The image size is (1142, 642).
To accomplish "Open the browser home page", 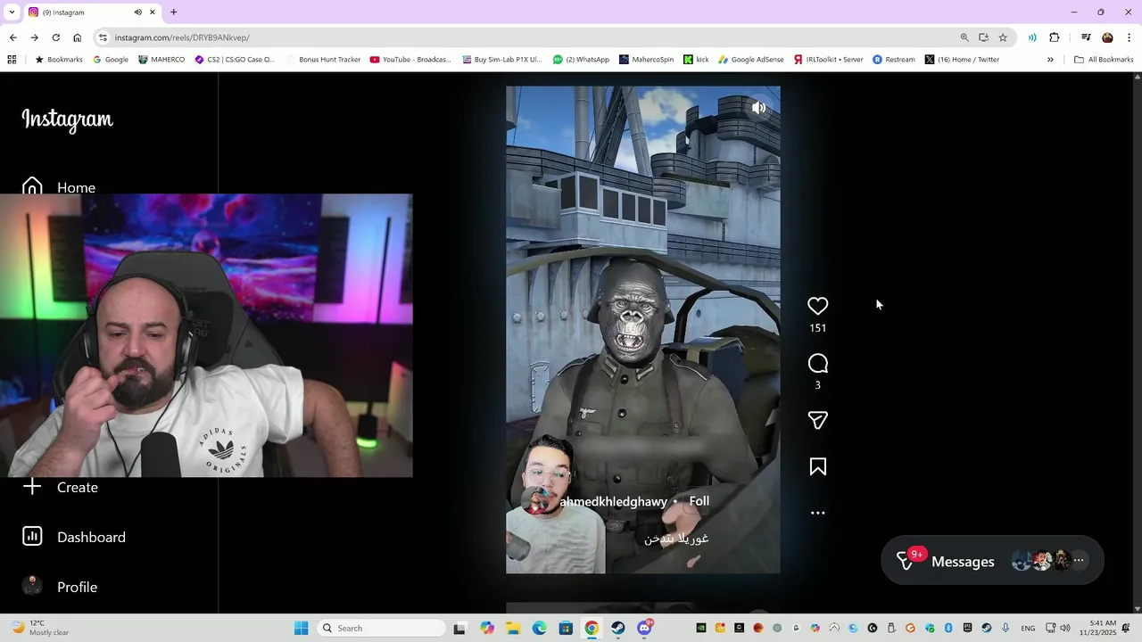I will click(x=78, y=37).
